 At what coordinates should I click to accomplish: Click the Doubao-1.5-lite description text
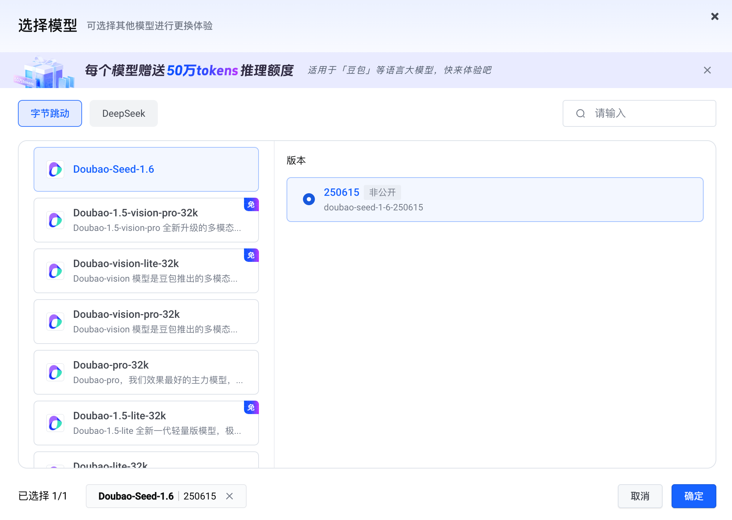(x=157, y=431)
